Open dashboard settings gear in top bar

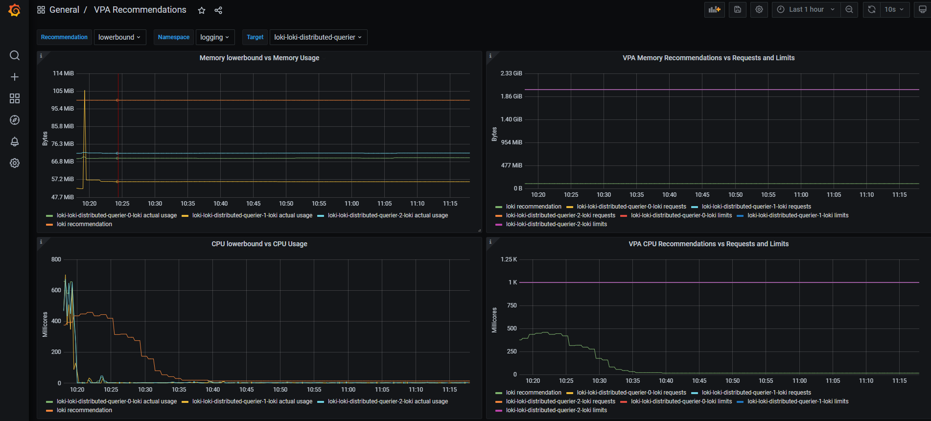759,10
